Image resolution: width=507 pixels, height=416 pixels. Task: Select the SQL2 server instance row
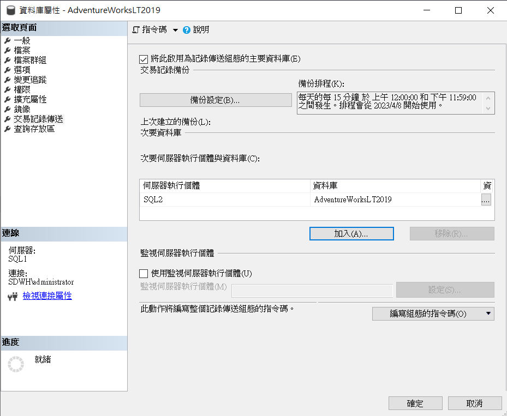(x=224, y=200)
